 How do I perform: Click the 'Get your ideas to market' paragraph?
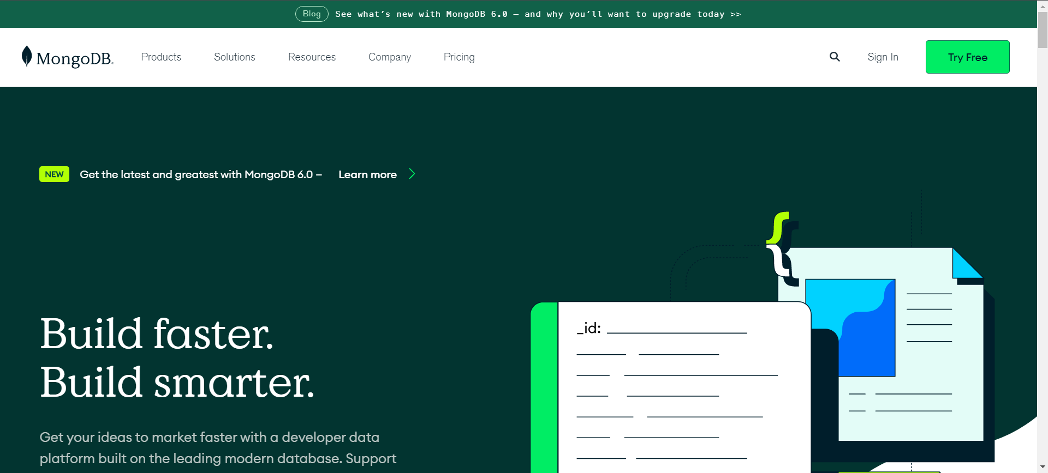(218, 447)
